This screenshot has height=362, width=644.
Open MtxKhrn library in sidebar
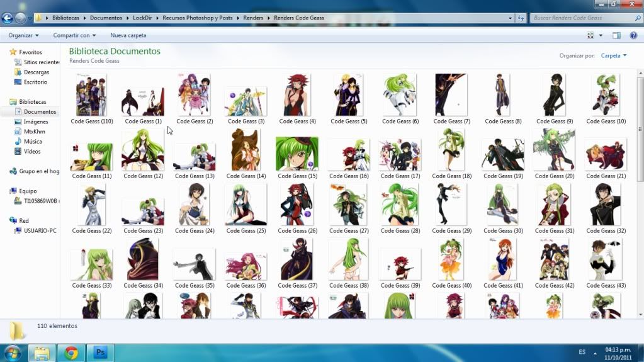[30, 132]
